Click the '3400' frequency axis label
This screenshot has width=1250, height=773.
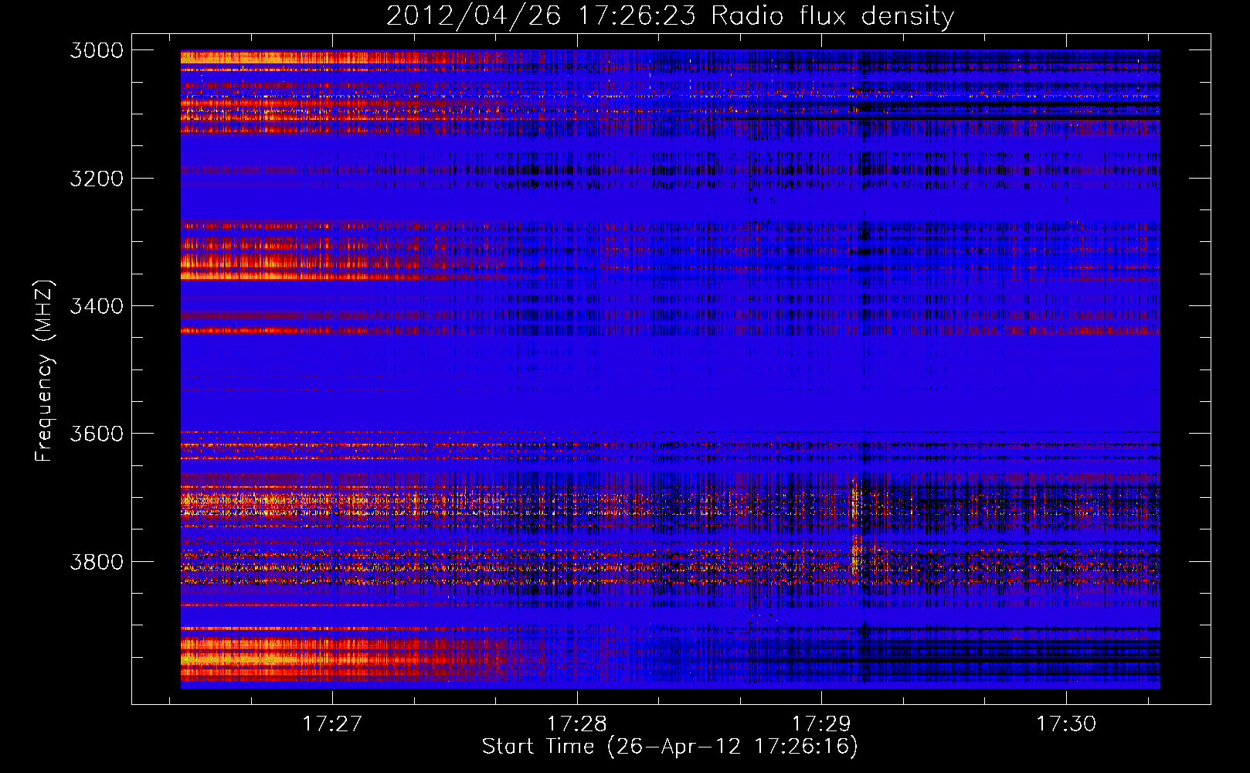click(x=97, y=306)
